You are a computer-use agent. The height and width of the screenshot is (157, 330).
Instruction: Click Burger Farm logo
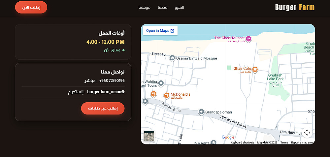[x=295, y=7]
